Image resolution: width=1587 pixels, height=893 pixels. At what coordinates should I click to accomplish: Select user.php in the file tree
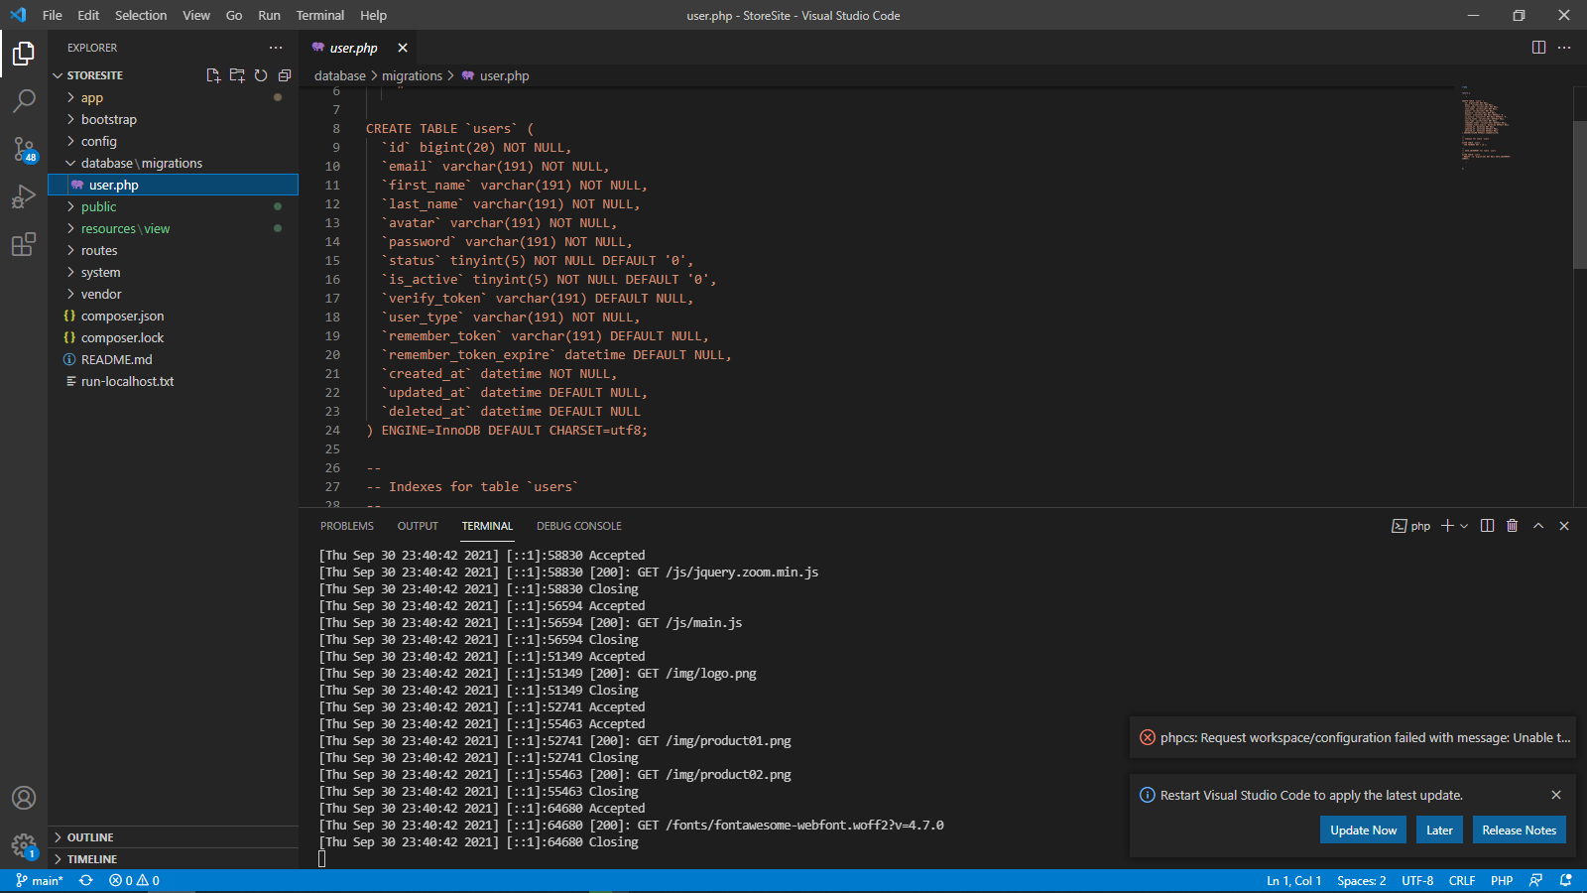[174, 185]
